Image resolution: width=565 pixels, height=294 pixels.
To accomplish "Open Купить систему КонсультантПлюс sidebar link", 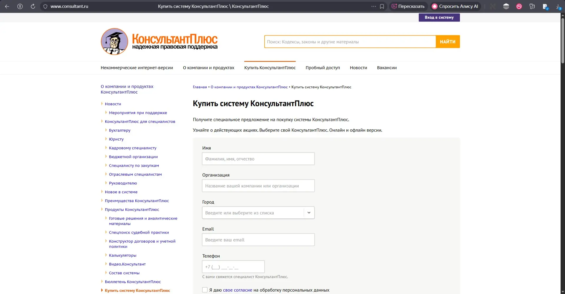I will 137,290.
